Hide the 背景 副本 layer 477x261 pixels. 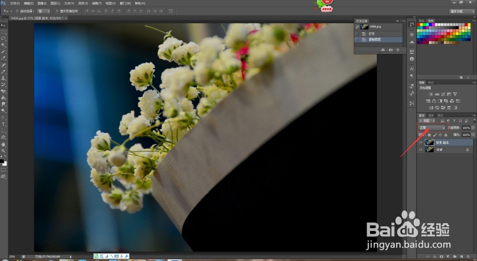click(x=421, y=142)
